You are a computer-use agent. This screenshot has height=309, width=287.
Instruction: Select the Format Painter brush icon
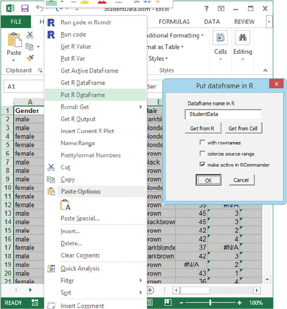pos(30,58)
